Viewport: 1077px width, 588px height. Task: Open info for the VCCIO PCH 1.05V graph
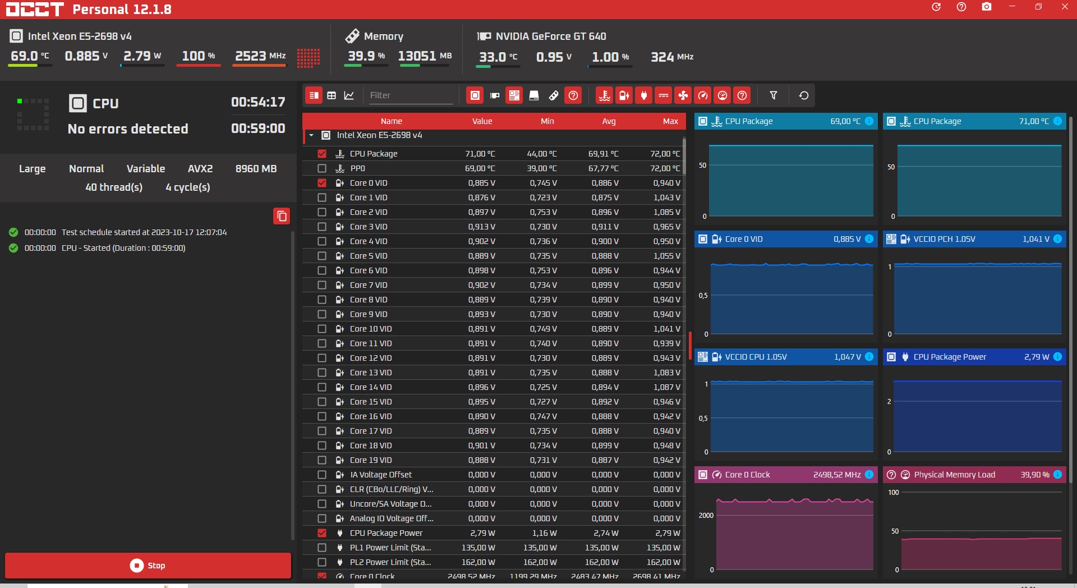click(x=1057, y=239)
